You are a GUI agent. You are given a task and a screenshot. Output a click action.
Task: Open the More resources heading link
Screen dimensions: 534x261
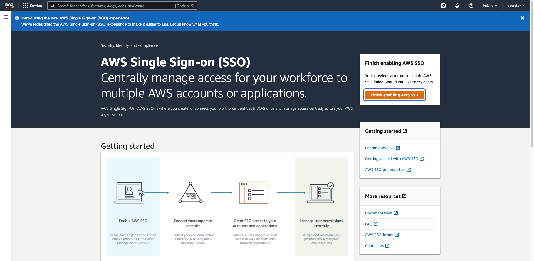385,196
